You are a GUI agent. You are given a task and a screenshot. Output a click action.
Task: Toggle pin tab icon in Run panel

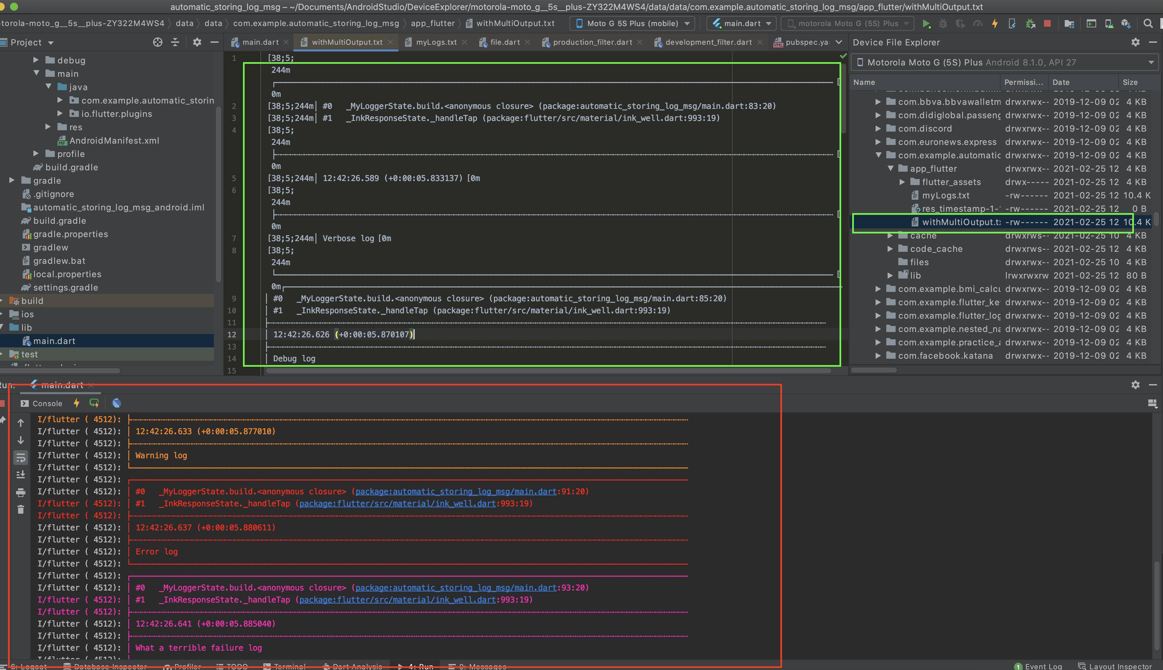coord(2,420)
